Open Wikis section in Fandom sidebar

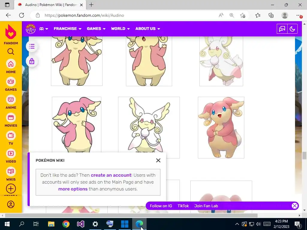11,174
